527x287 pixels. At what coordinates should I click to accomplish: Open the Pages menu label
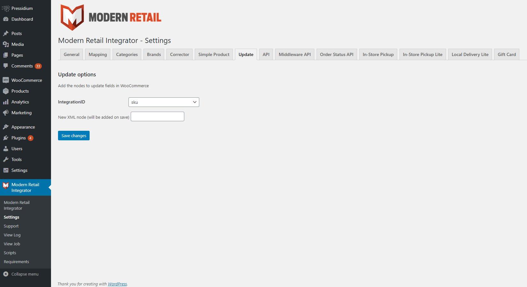[17, 55]
